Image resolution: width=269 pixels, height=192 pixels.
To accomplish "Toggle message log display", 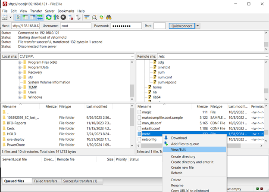I will [18, 17].
